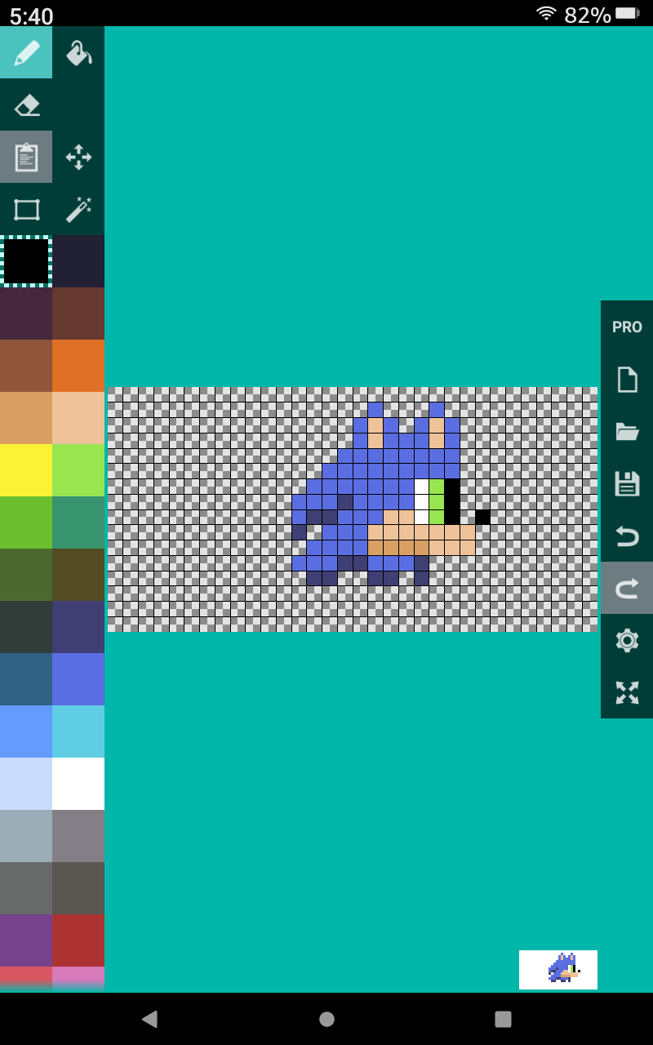653x1045 pixels.
Task: Choose the royal blue swatch
Action: (78, 679)
